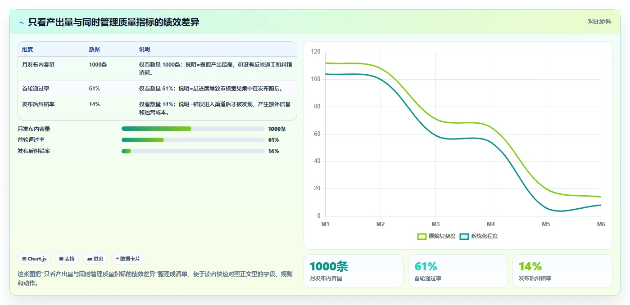Click the 1000条 value in the table
This screenshot has width=630, height=305.
coord(98,65)
